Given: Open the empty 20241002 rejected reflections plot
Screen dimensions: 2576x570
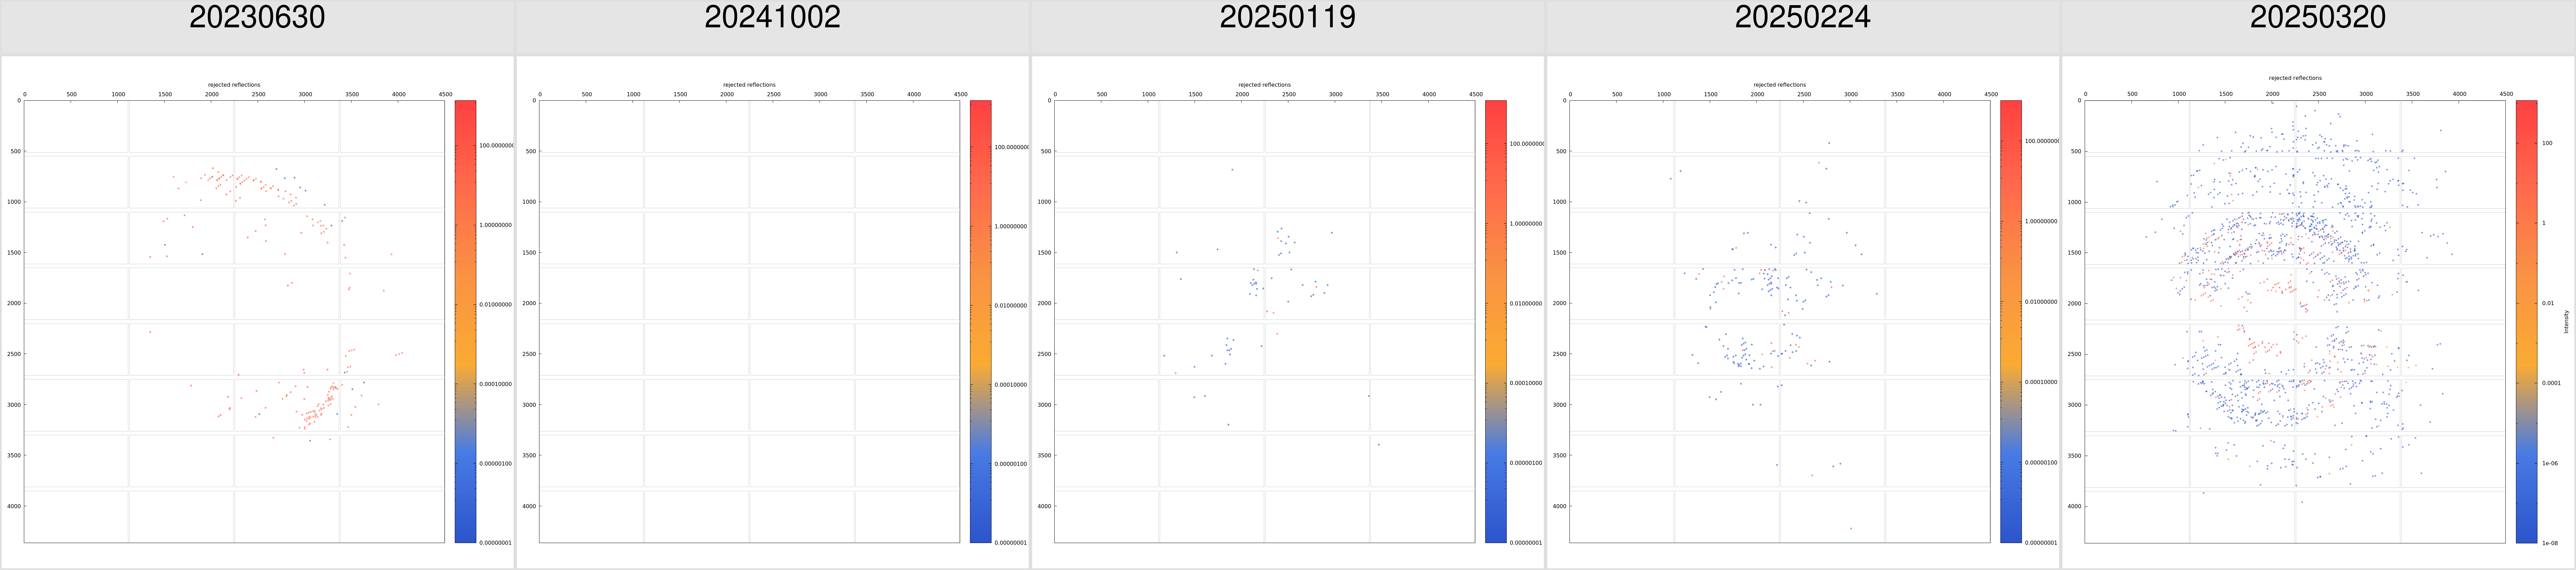Looking at the screenshot, I should click(x=749, y=321).
